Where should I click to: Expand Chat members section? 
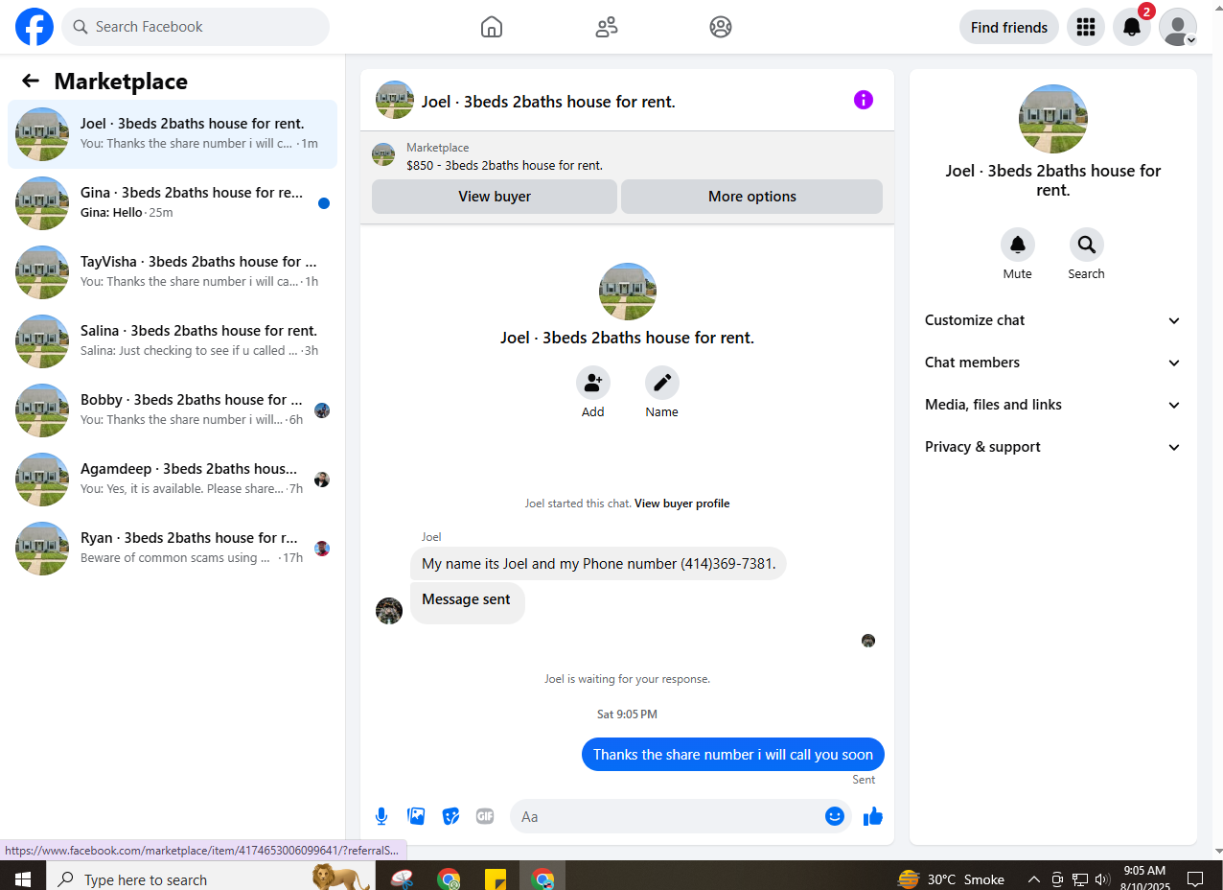click(x=1053, y=363)
